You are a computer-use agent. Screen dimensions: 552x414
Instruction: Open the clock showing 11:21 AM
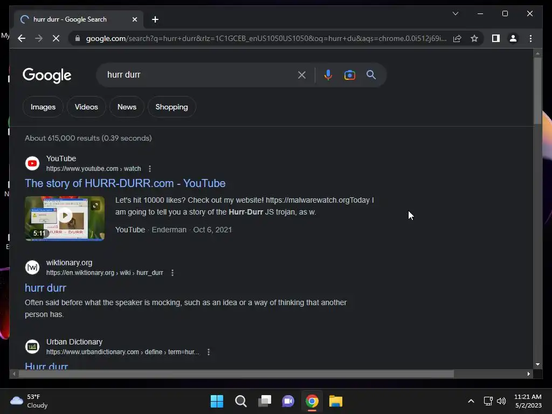528,401
